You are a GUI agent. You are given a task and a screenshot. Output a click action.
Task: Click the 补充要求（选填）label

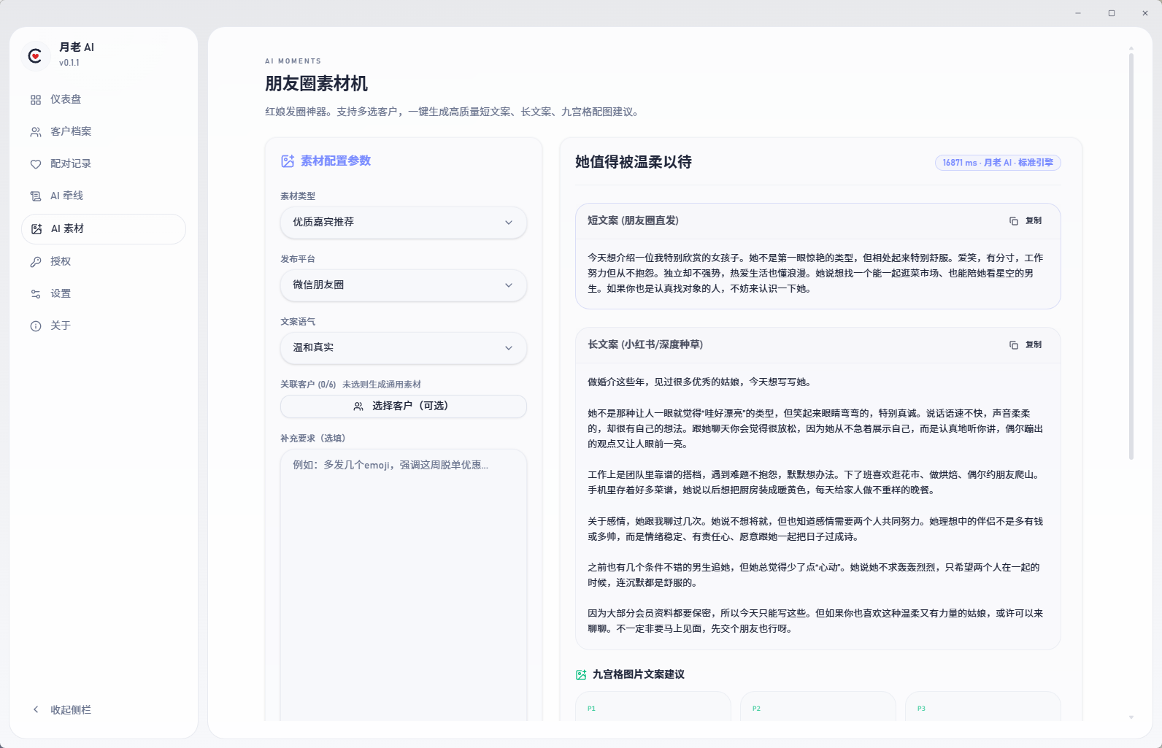click(313, 439)
